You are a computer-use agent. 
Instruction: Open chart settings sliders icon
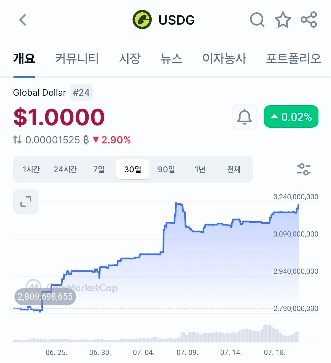(x=304, y=169)
